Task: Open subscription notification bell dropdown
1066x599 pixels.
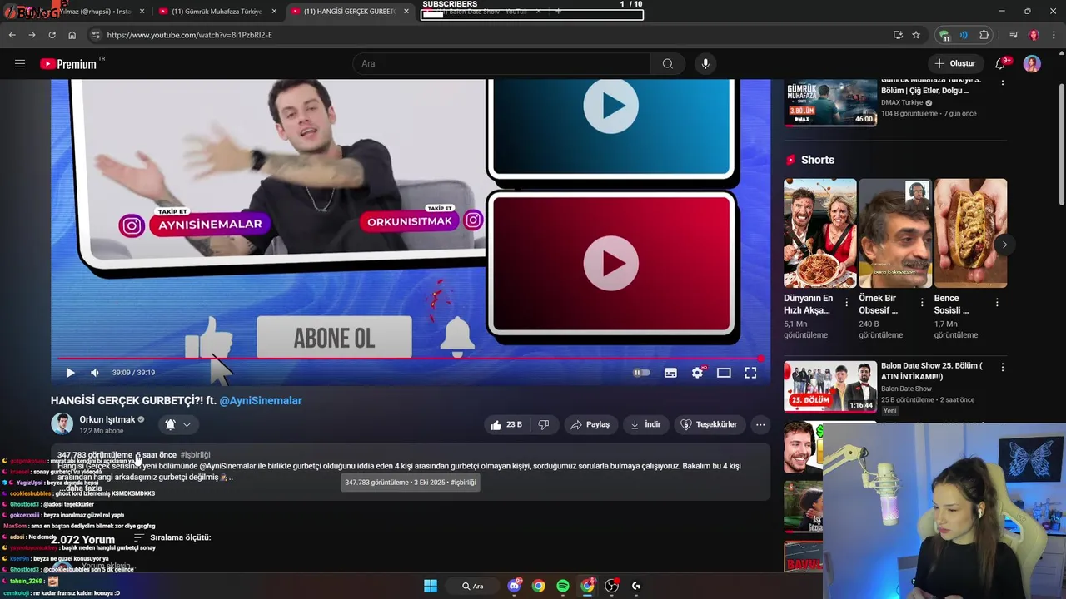Action: coord(178,424)
